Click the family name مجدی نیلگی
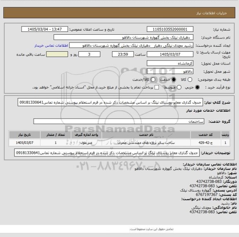The width and height of the screenshot is (239, 237). [x=201, y=208]
